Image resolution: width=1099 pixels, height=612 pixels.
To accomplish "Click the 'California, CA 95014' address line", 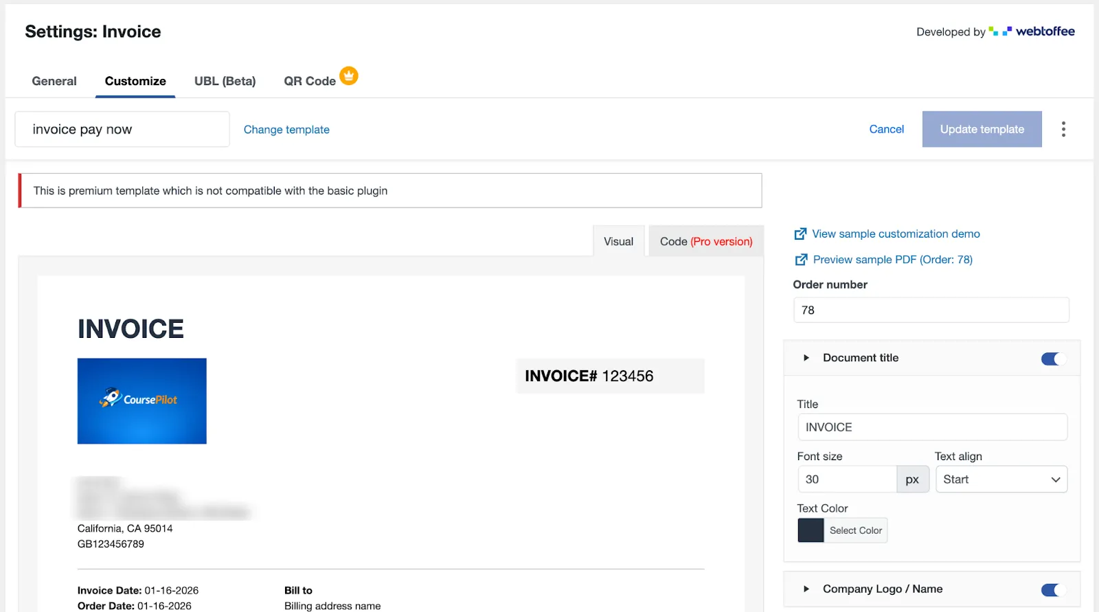I will [x=125, y=528].
